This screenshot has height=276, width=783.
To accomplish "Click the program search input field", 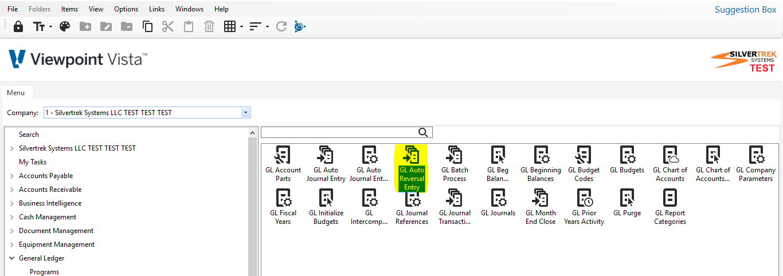I will click(x=339, y=132).
